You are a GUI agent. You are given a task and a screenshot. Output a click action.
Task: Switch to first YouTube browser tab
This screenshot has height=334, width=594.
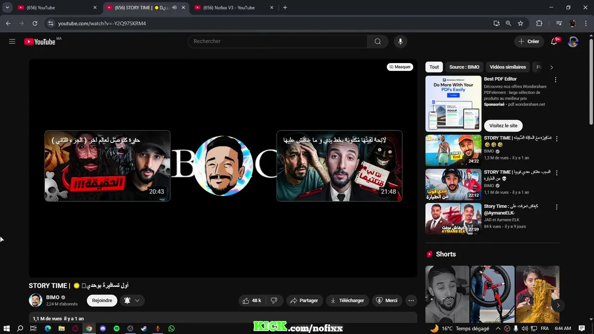pyautogui.click(x=58, y=7)
